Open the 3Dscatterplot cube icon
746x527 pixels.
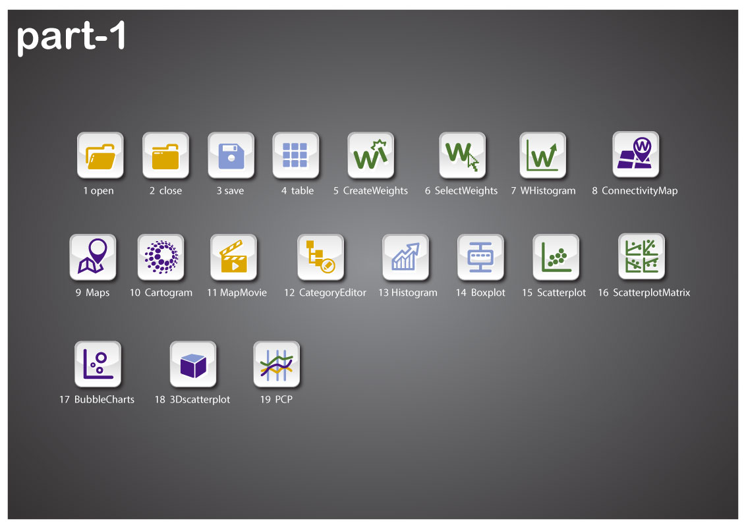tap(193, 364)
